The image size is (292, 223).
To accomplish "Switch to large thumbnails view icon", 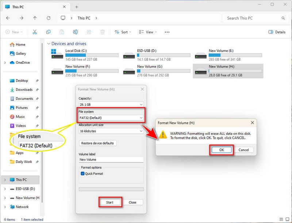I will click(288, 219).
